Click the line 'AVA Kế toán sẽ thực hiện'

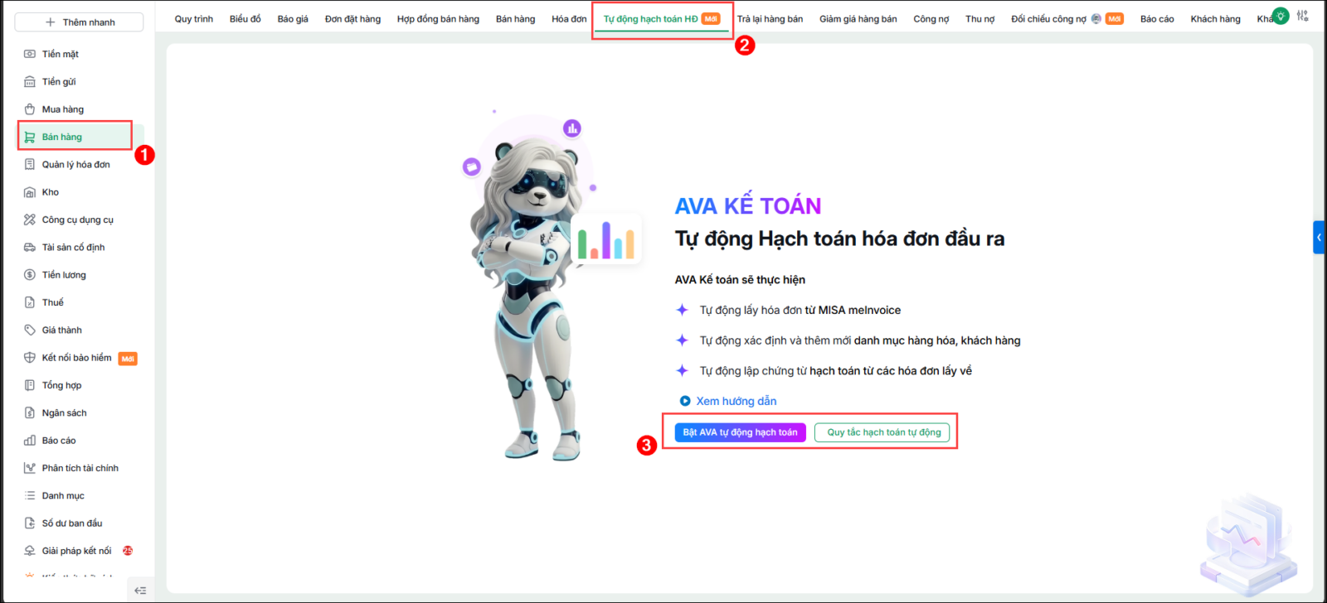(x=740, y=280)
